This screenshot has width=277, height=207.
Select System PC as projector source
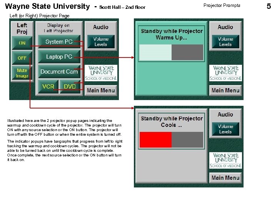click(59, 41)
